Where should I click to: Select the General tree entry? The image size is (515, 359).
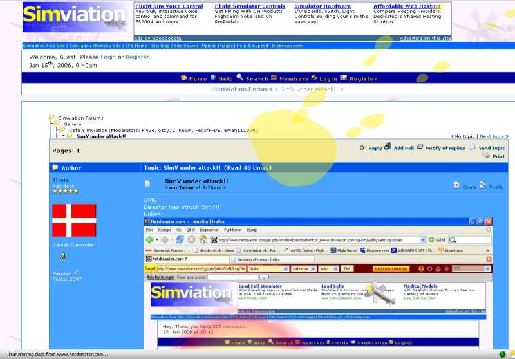tap(73, 124)
